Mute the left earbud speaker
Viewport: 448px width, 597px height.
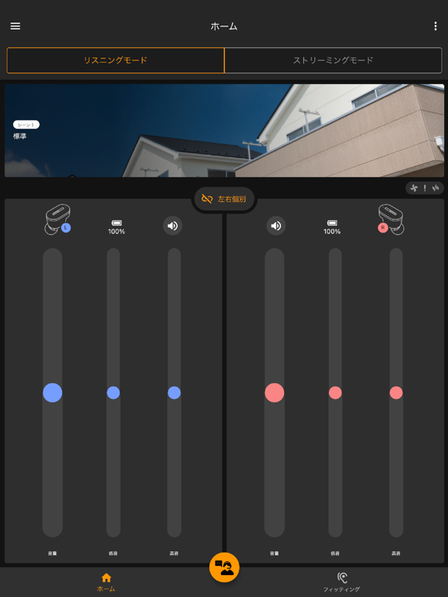pos(173,225)
